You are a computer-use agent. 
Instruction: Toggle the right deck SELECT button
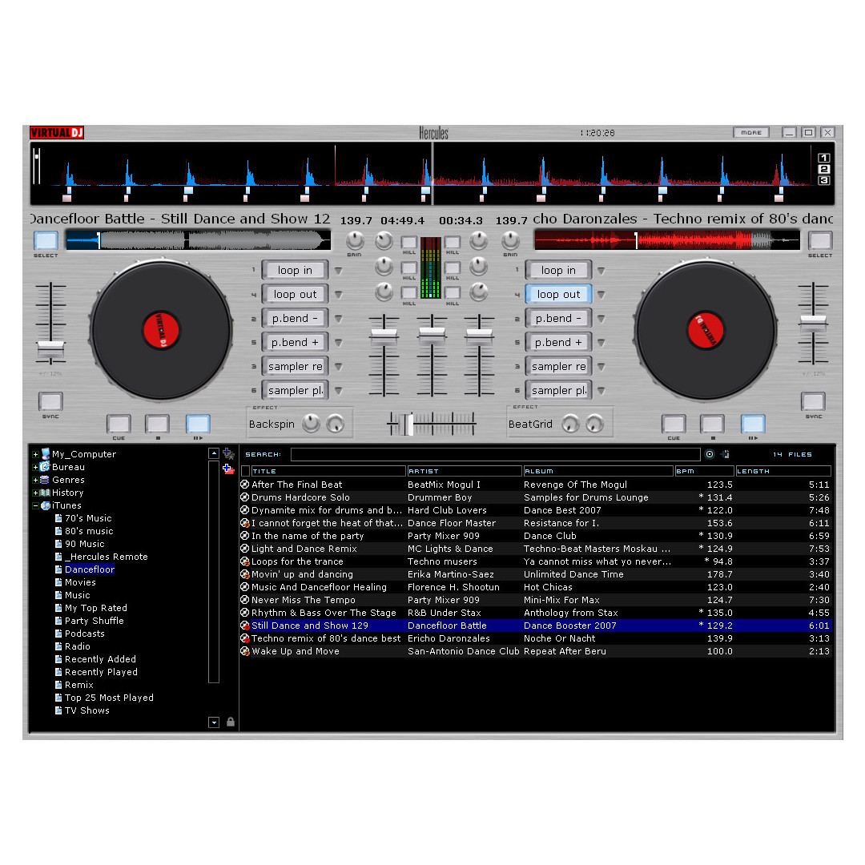820,240
